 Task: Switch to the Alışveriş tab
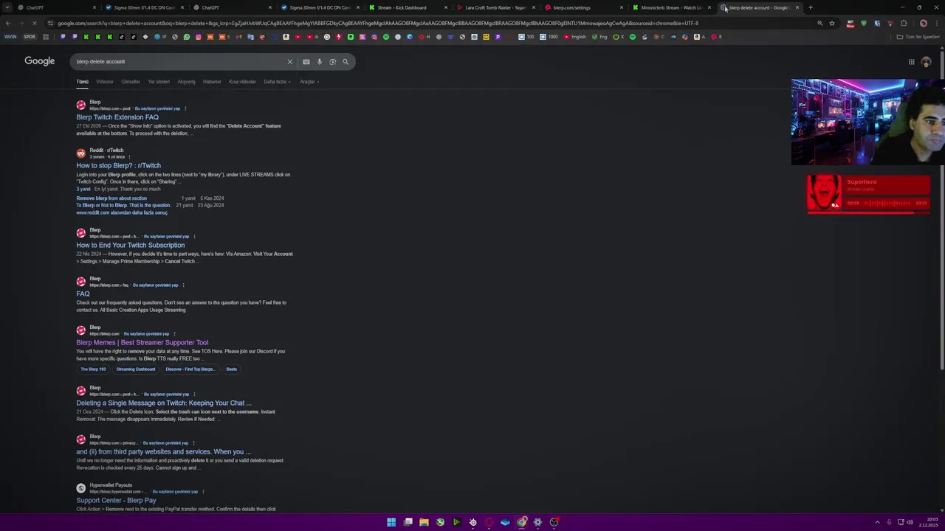[x=186, y=82]
